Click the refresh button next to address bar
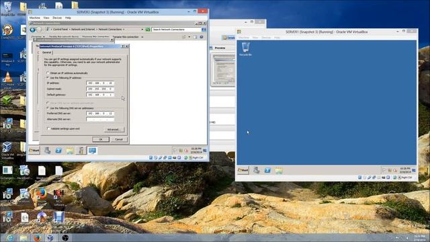This screenshot has height=242, width=430. (148, 30)
